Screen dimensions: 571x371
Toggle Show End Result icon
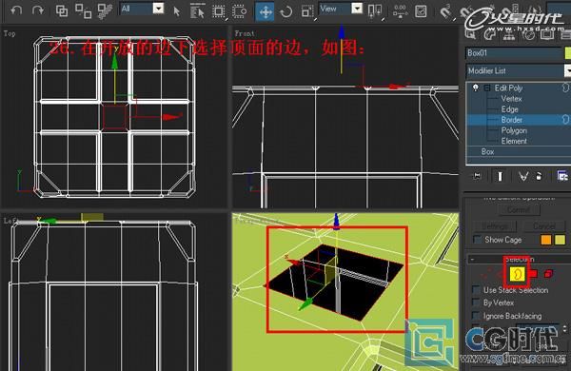[x=500, y=176]
